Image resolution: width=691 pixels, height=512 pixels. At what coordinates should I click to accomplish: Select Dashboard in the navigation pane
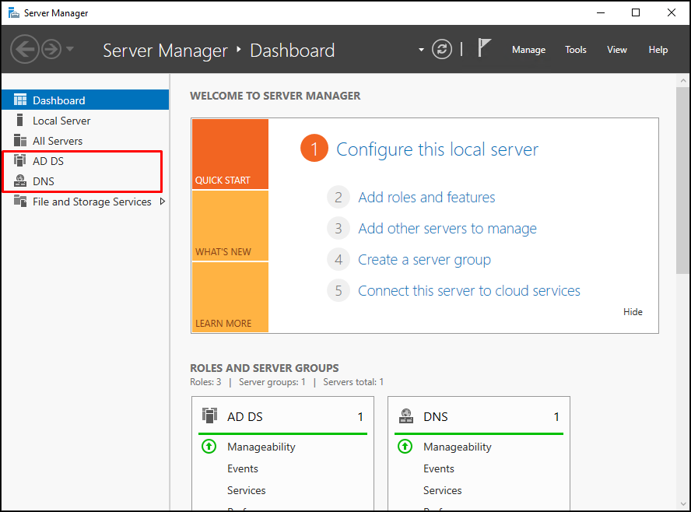86,100
